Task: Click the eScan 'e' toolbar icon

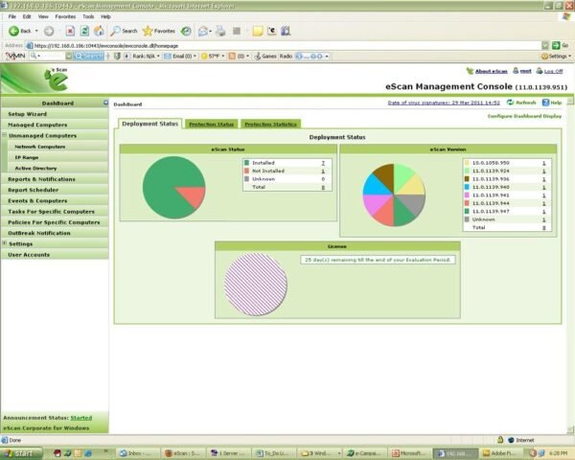Action: click(272, 32)
